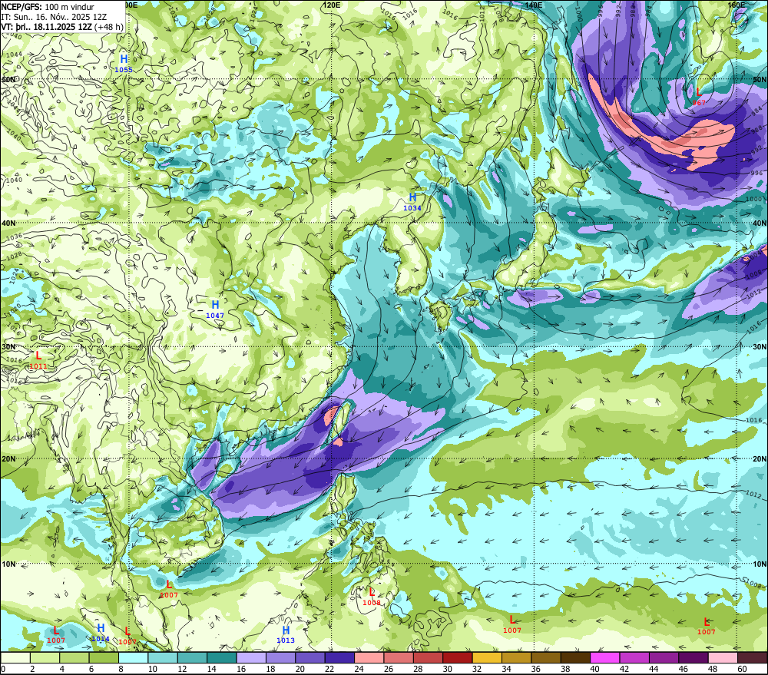Pick the magenta legend swatch between 40 and 42

[605, 657]
